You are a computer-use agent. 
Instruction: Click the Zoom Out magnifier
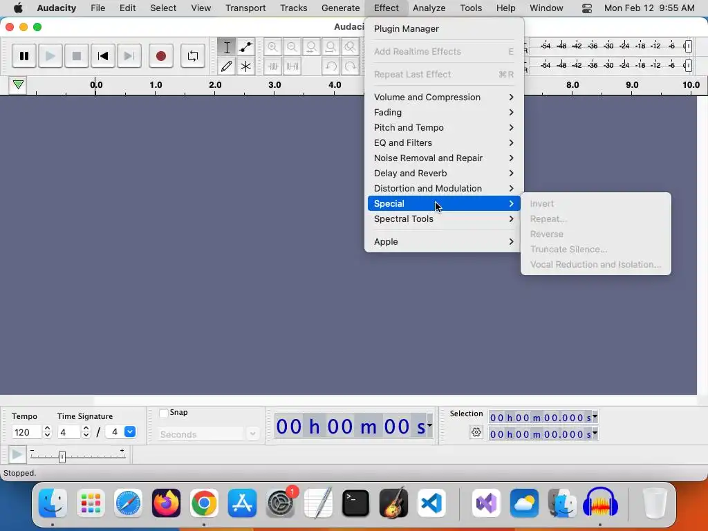coord(292,47)
